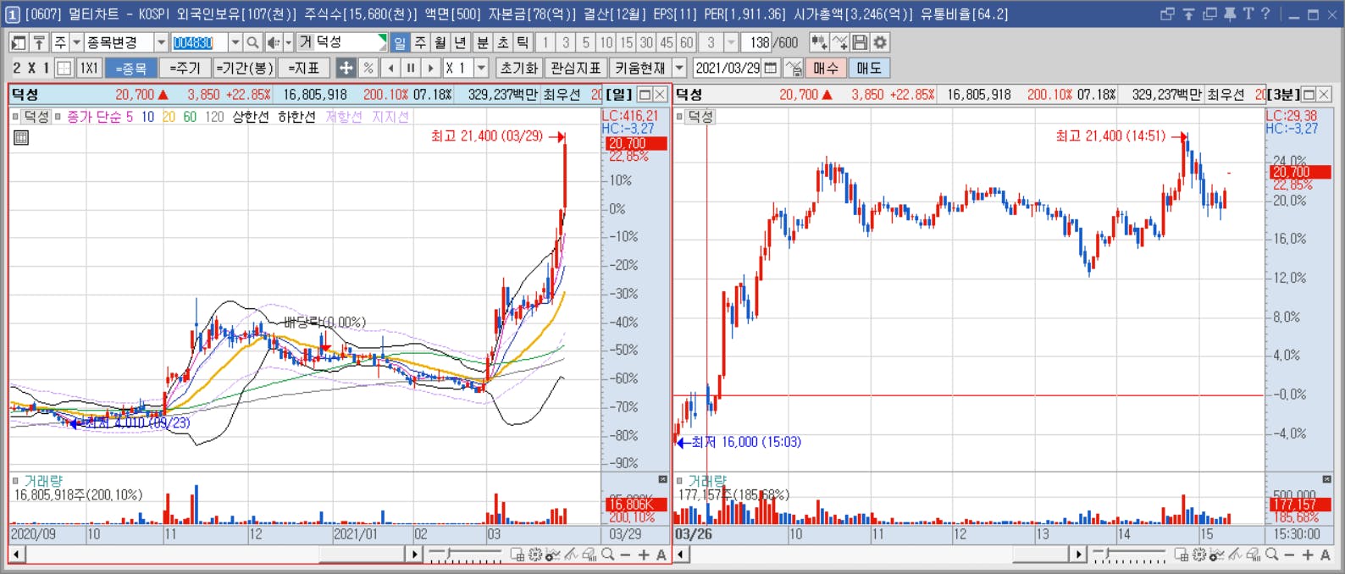Image resolution: width=1345 pixels, height=574 pixels.
Task: Toggle the =주기 sync button
Action: (x=185, y=68)
